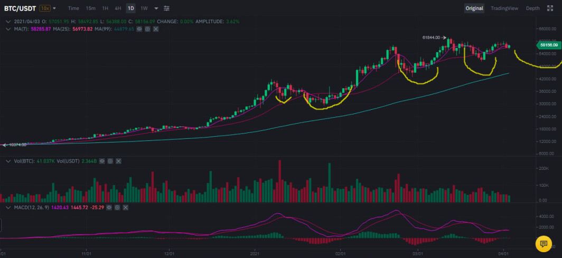Click the 2021 date axis label
The image size is (562, 258).
pos(255,253)
